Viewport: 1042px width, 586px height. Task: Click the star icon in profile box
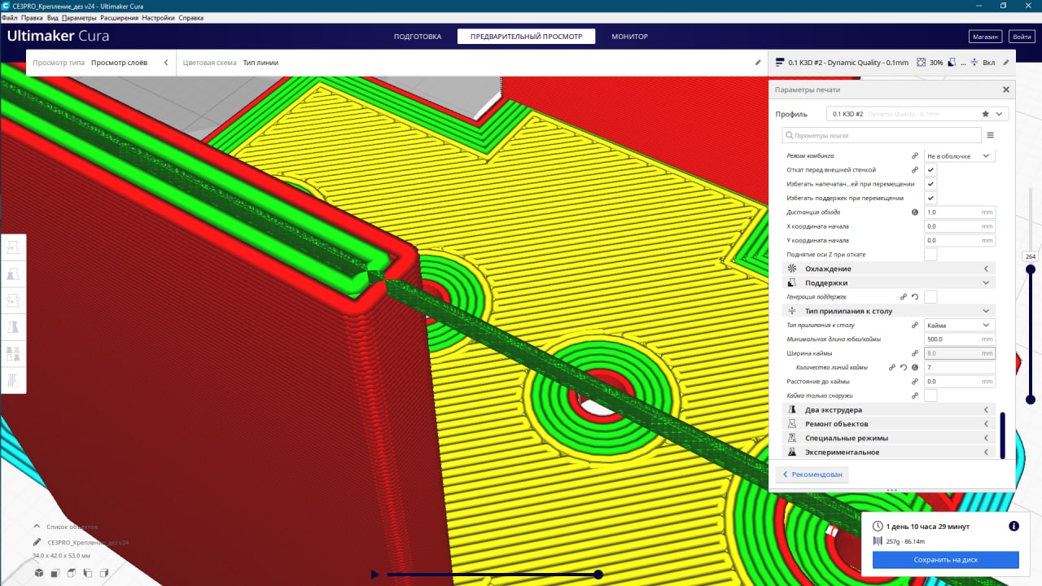click(986, 114)
